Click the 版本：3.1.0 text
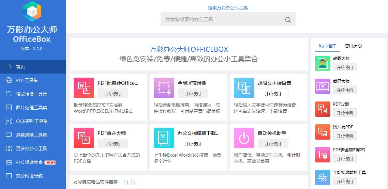 32,48
